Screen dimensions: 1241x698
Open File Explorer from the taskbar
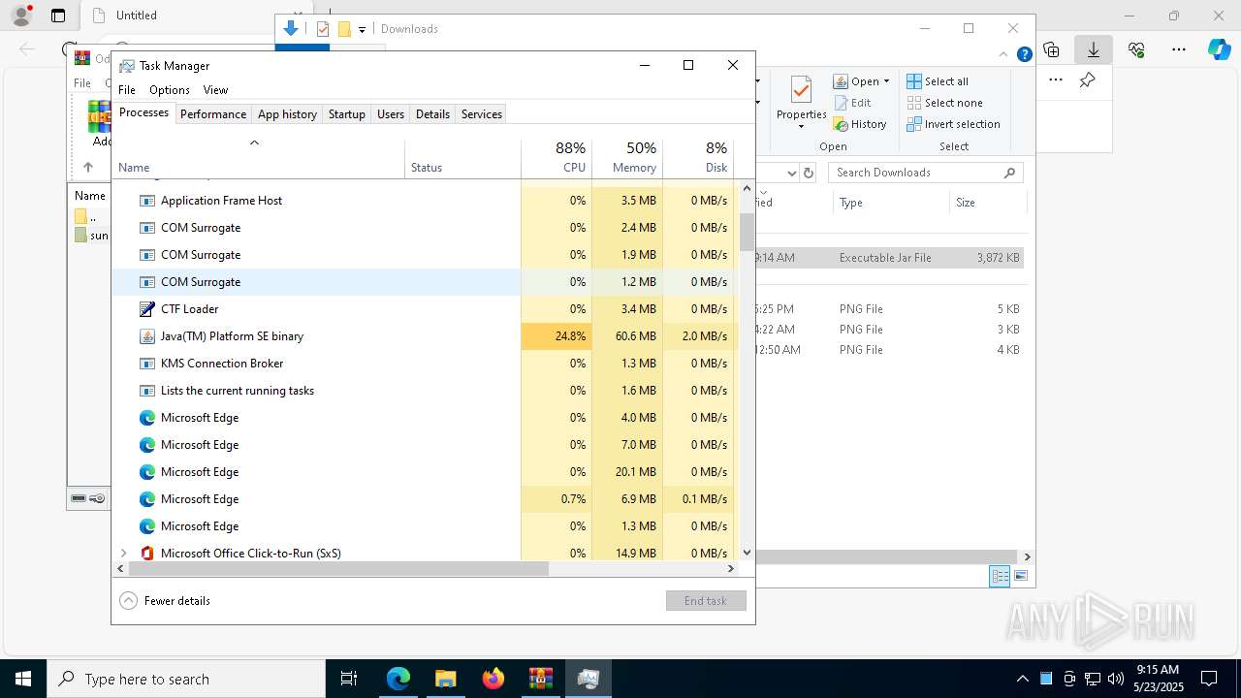click(445, 679)
